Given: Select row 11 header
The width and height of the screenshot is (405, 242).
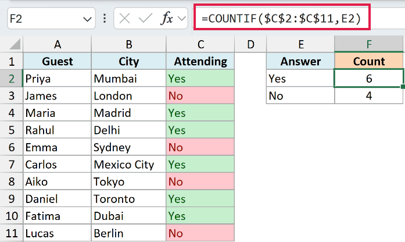Looking at the screenshot, I should pyautogui.click(x=12, y=233).
